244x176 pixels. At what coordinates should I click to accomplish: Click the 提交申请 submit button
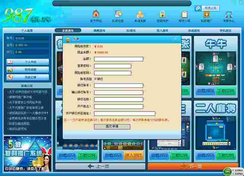tap(112, 127)
